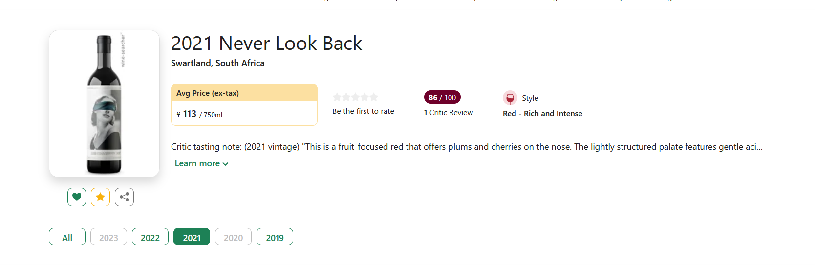Select the greyed 2020 vintage
The width and height of the screenshot is (815, 265).
coord(233,237)
